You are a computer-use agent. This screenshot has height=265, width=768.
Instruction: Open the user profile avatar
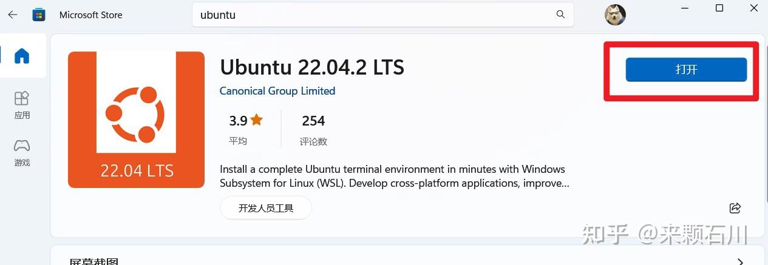[x=615, y=15]
